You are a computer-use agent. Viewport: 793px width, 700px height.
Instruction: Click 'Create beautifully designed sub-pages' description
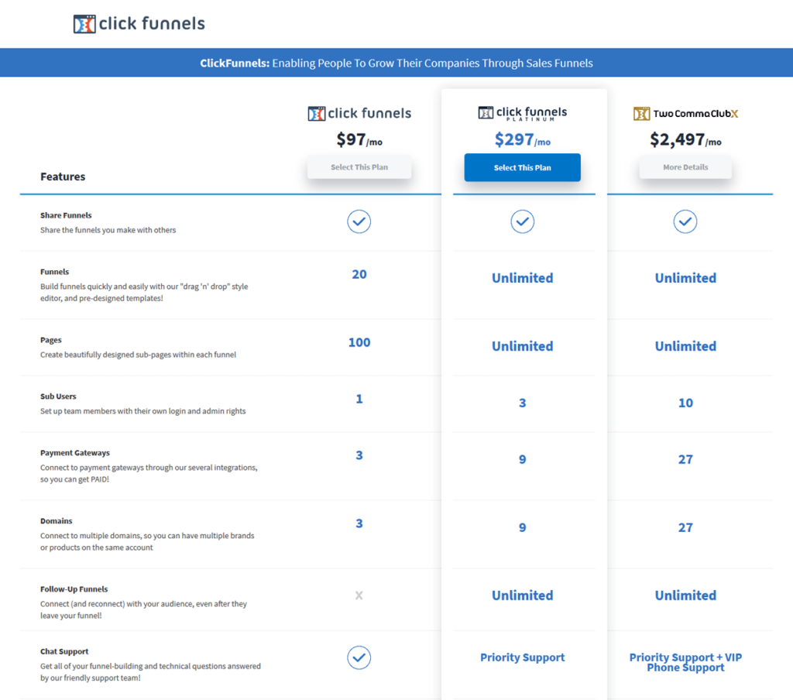(x=138, y=355)
